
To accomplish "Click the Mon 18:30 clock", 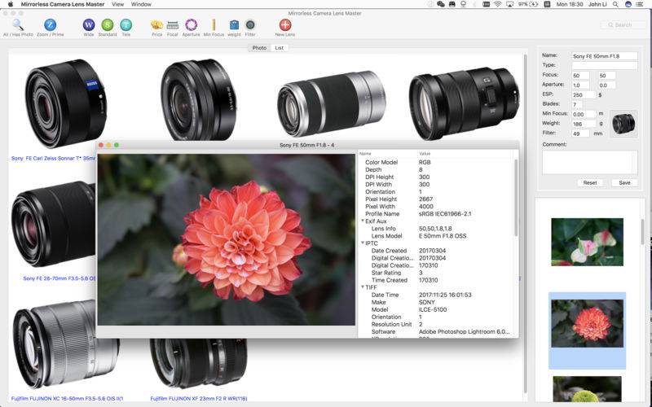I will pyautogui.click(x=569, y=4).
